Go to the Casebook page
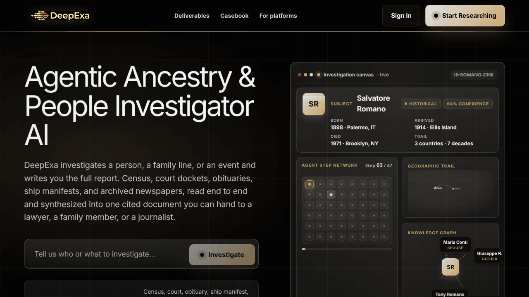529x297 pixels. tap(234, 16)
